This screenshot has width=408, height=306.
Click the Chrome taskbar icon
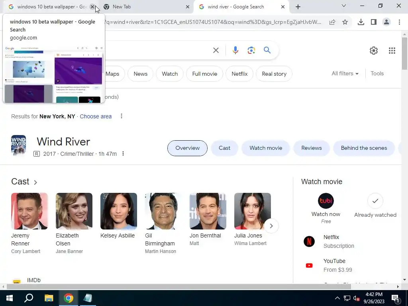69,298
